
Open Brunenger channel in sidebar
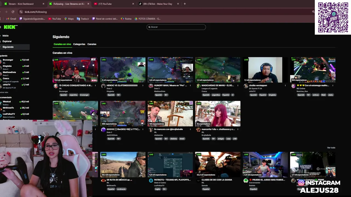coord(15,61)
